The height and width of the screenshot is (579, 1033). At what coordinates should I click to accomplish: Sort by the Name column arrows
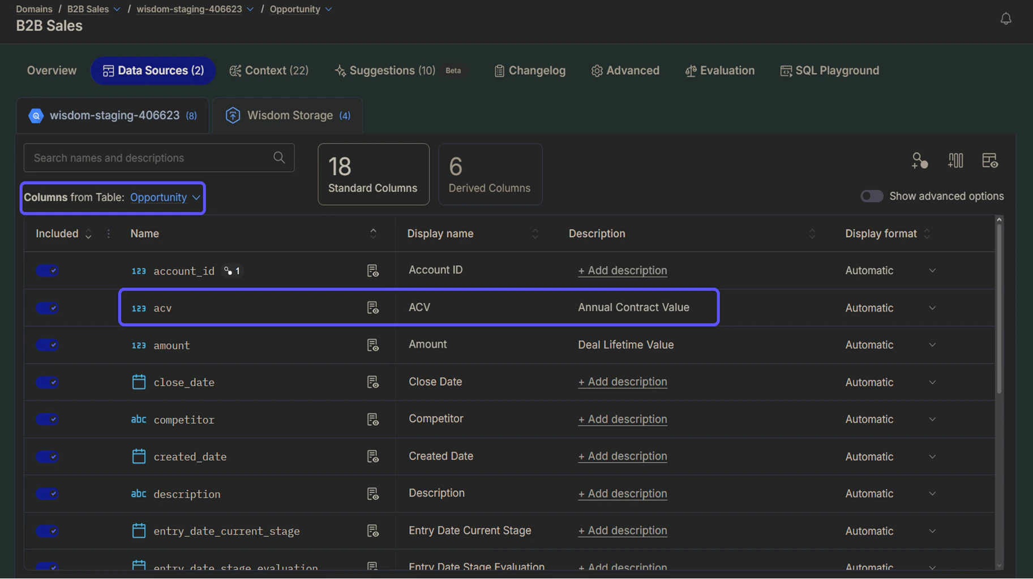click(373, 234)
